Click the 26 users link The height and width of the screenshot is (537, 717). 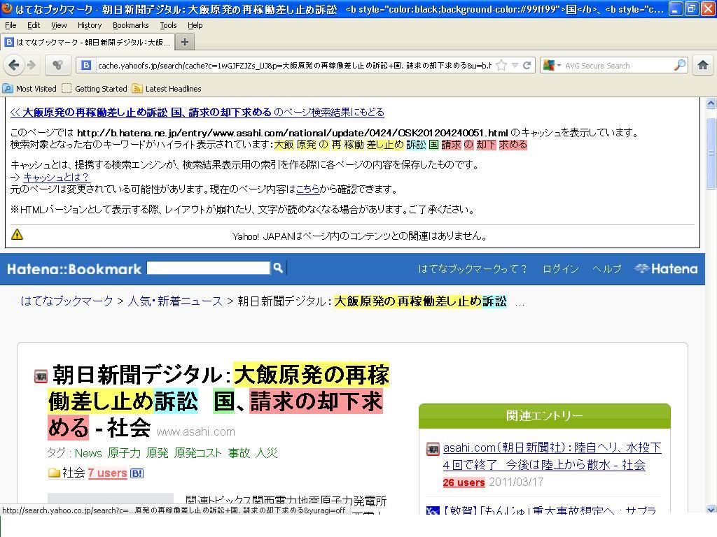(x=464, y=482)
